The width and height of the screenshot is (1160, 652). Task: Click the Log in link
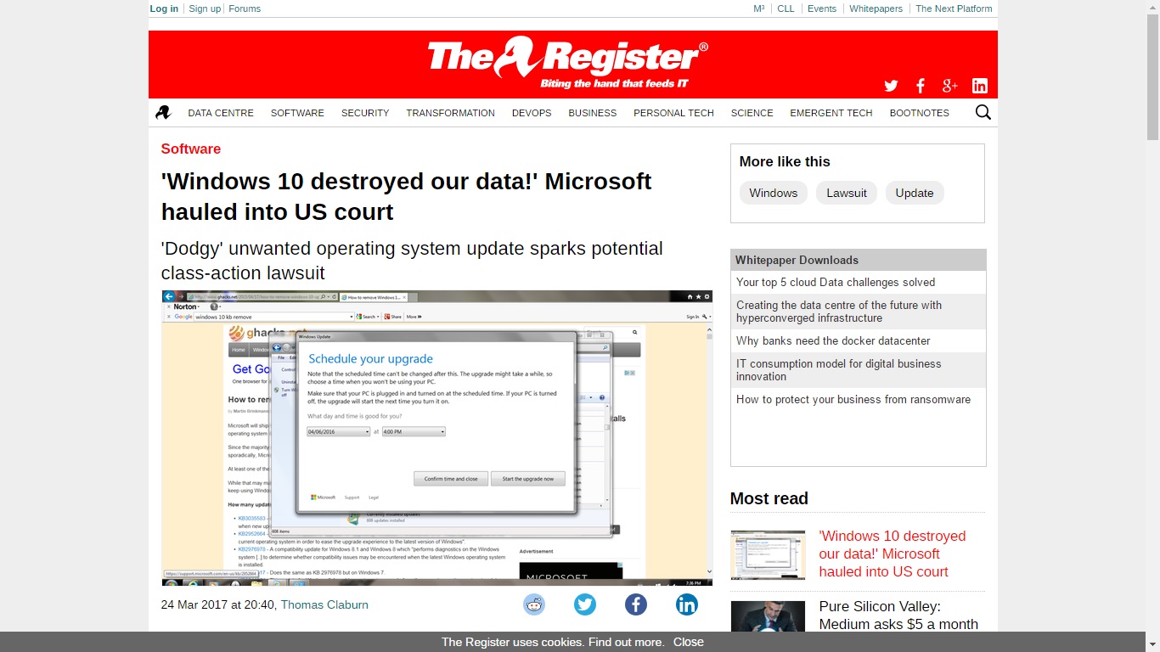click(x=164, y=8)
